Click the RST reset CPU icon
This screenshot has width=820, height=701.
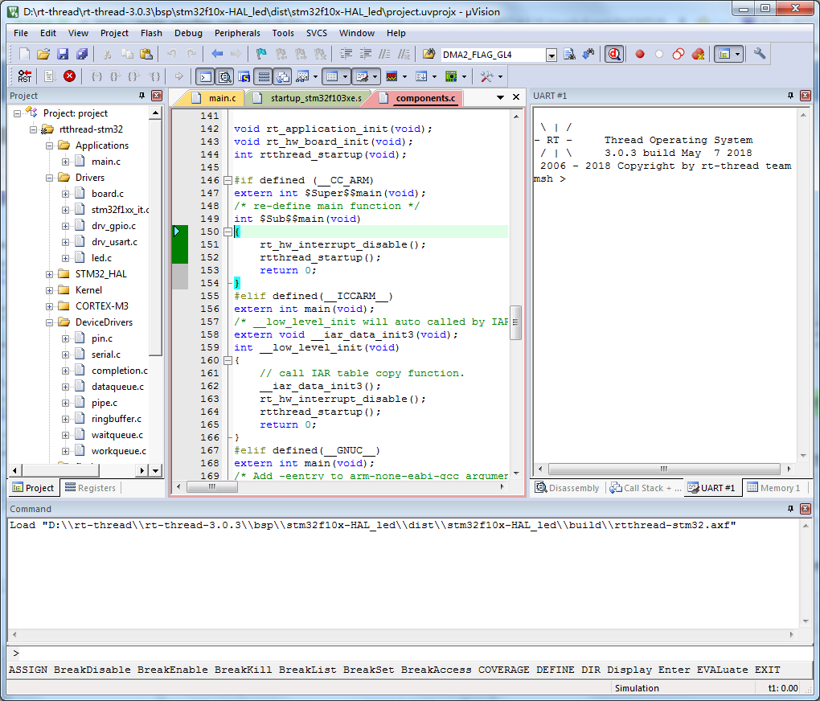click(x=24, y=76)
